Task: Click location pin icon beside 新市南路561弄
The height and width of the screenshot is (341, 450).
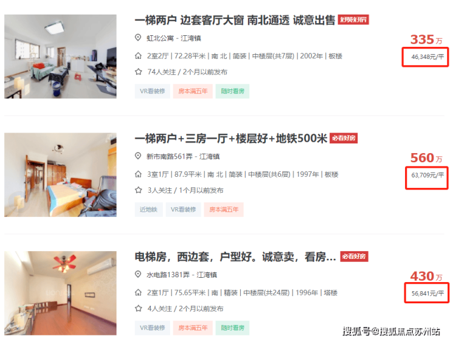Action: (138, 156)
